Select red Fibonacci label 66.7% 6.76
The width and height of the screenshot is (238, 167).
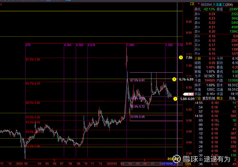33,83
